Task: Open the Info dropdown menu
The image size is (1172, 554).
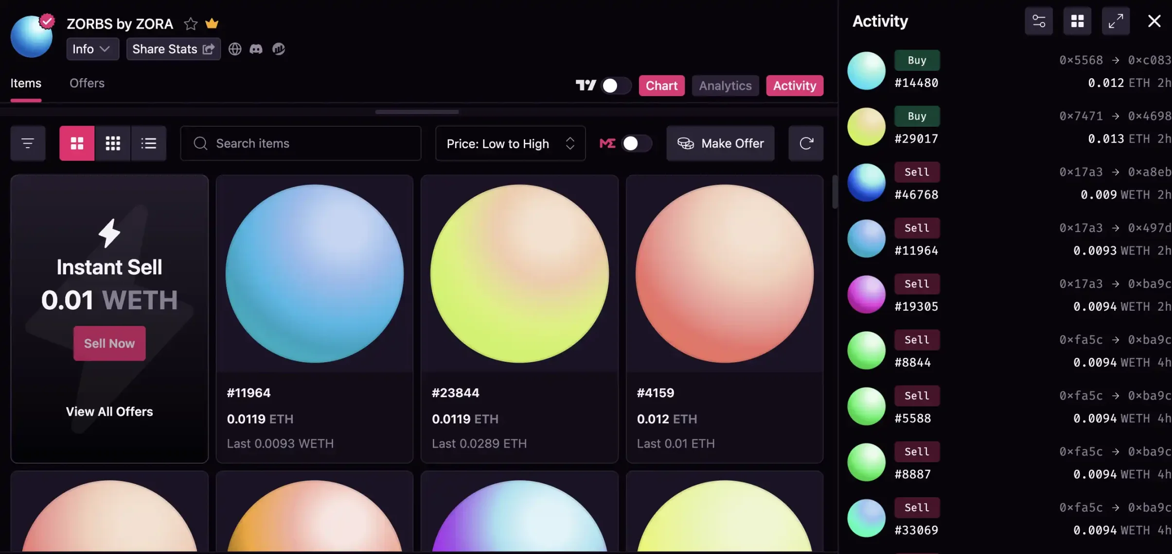Action: (89, 49)
